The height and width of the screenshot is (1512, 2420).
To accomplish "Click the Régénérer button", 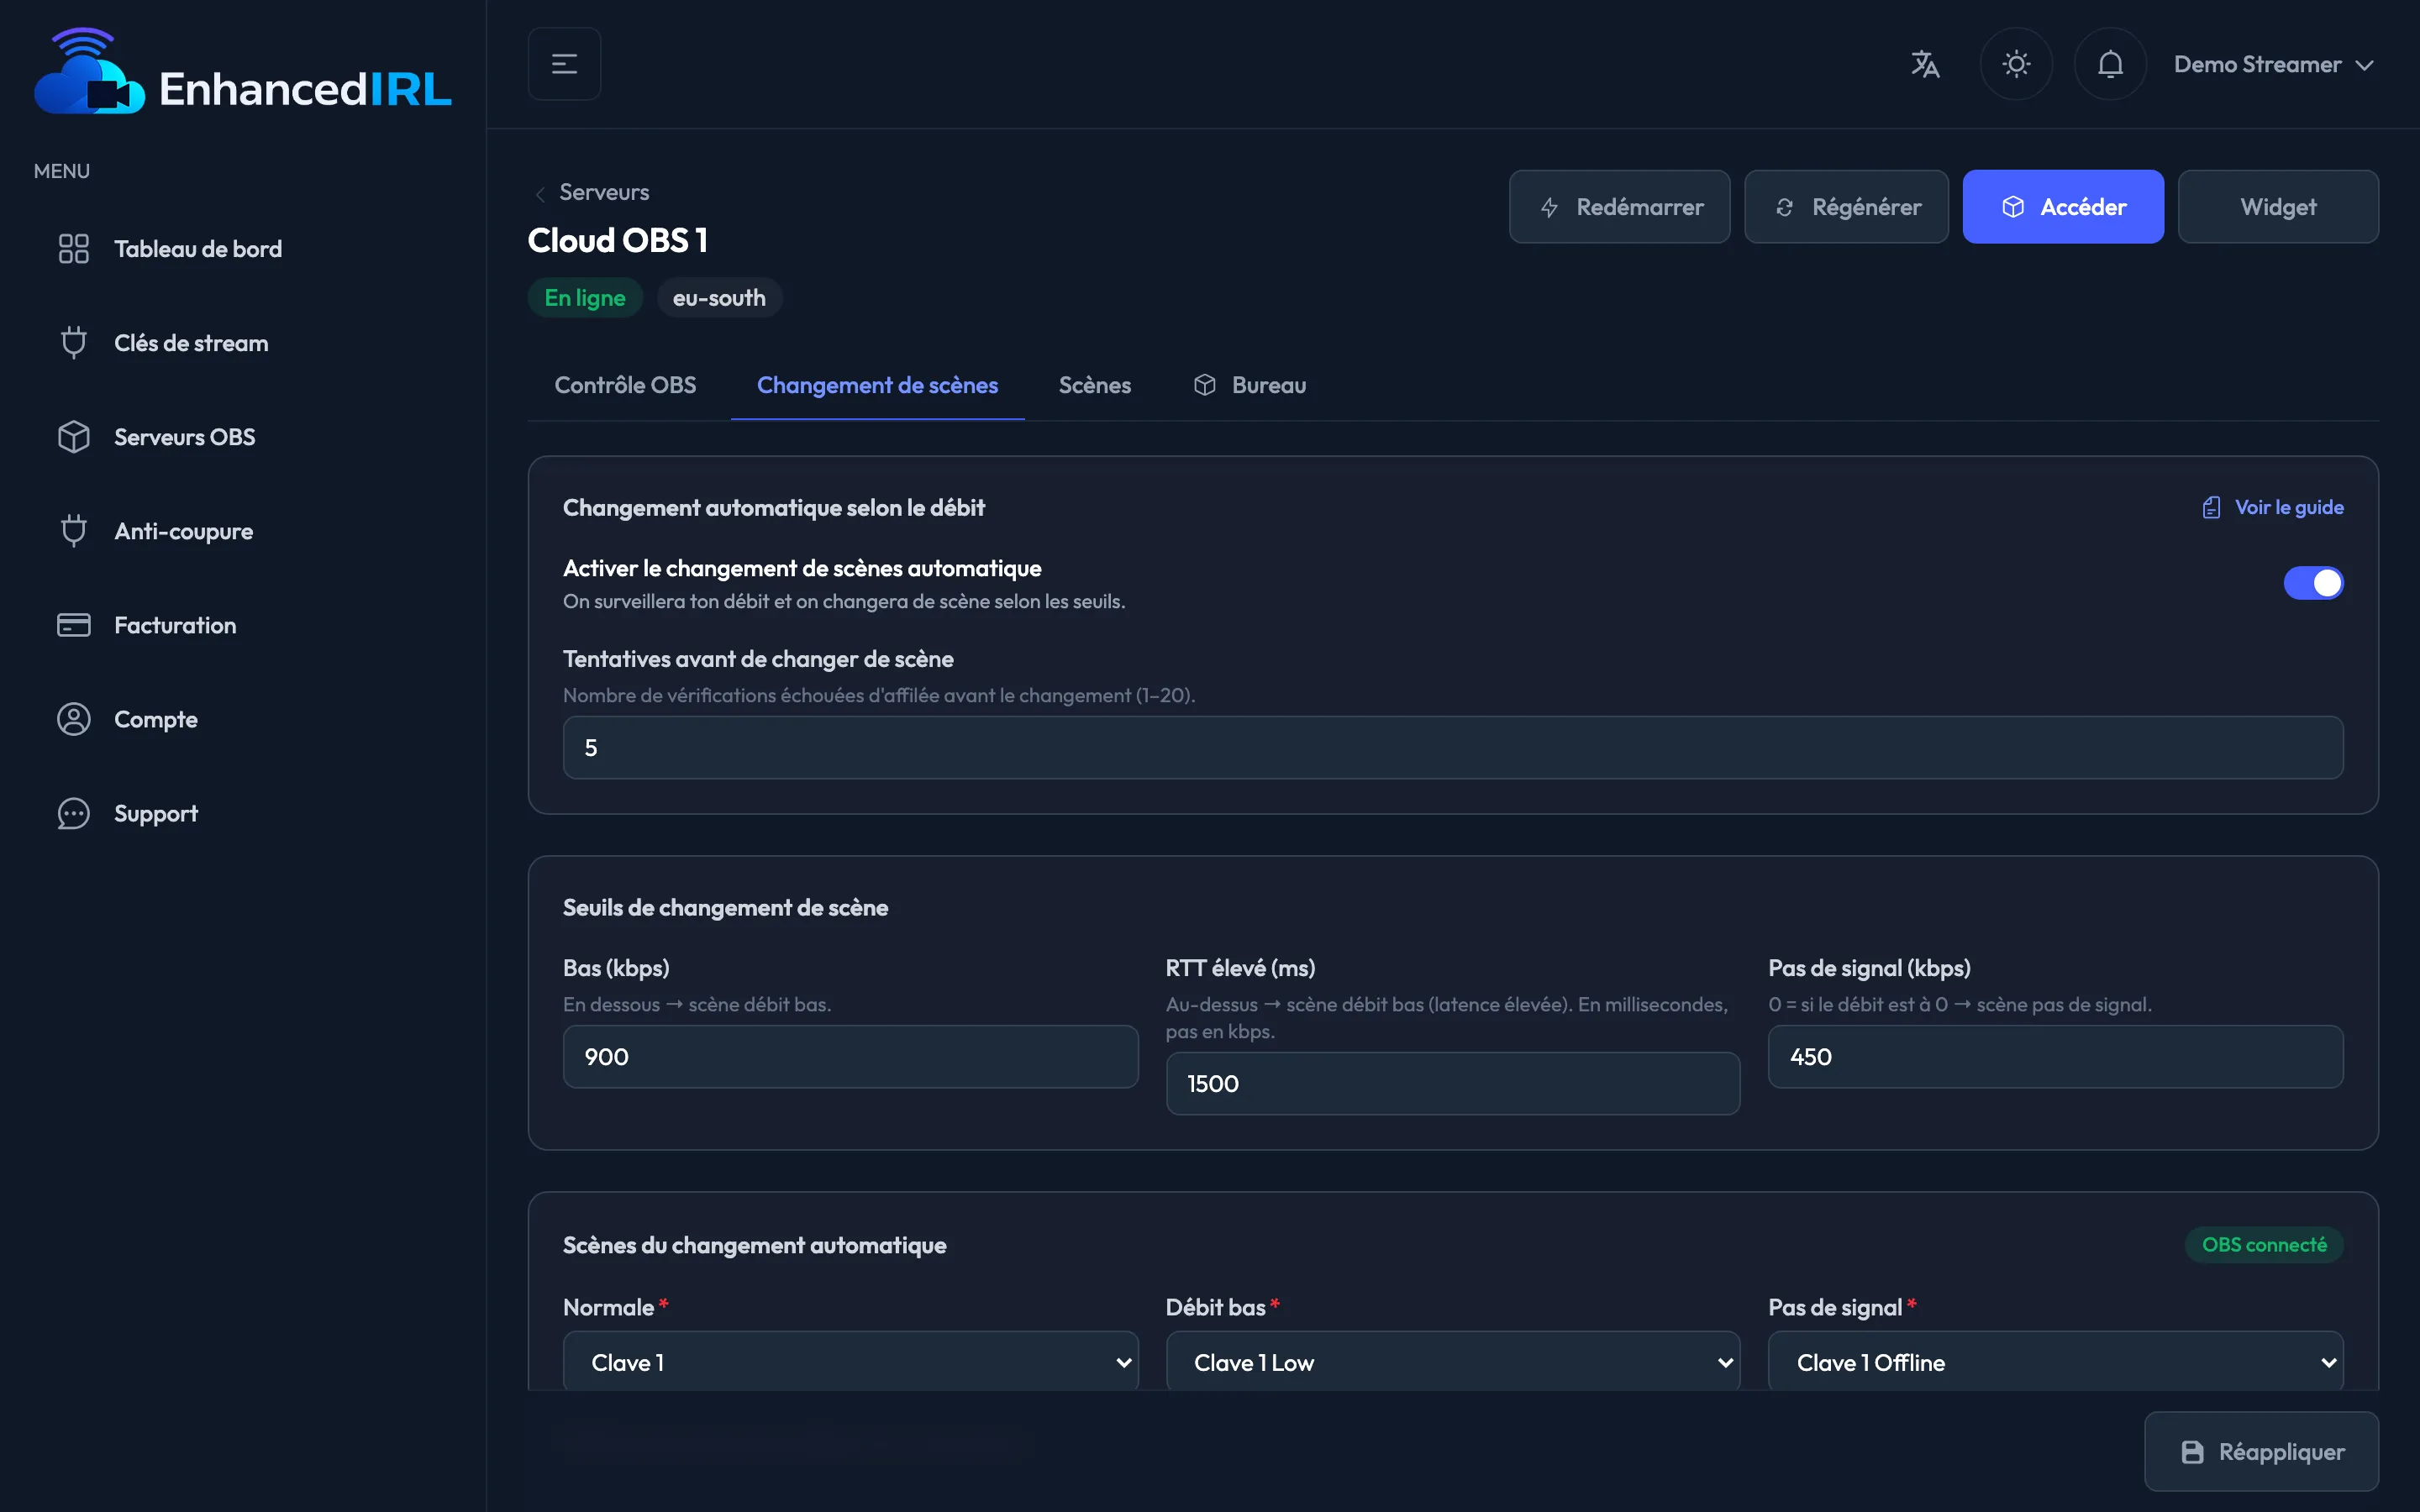I will pos(1846,207).
